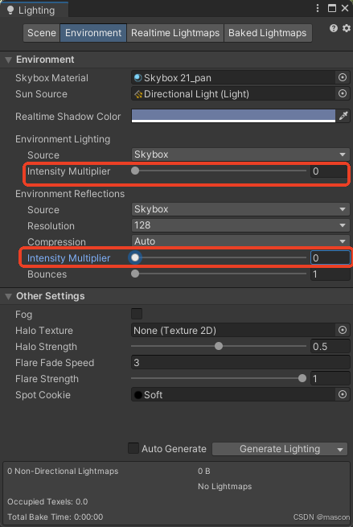Screen dimensions: 353x527
Task: Click the Halo Texture None field
Action: 233,330
